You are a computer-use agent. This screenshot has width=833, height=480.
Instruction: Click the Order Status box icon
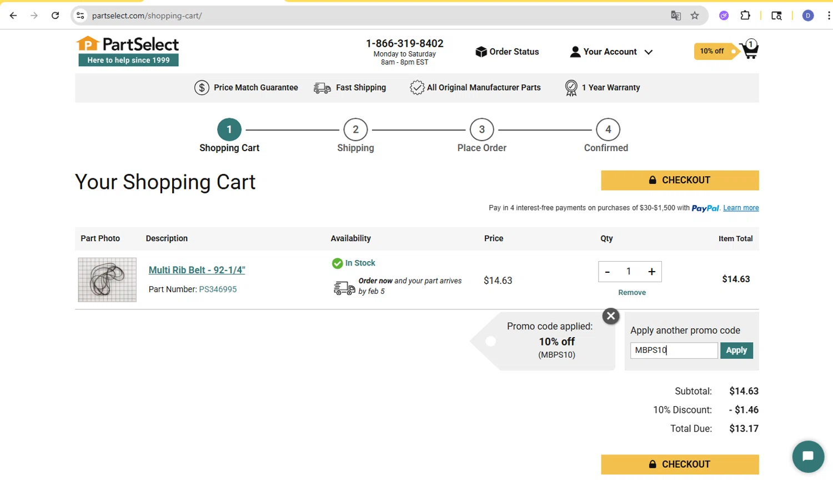pos(481,52)
